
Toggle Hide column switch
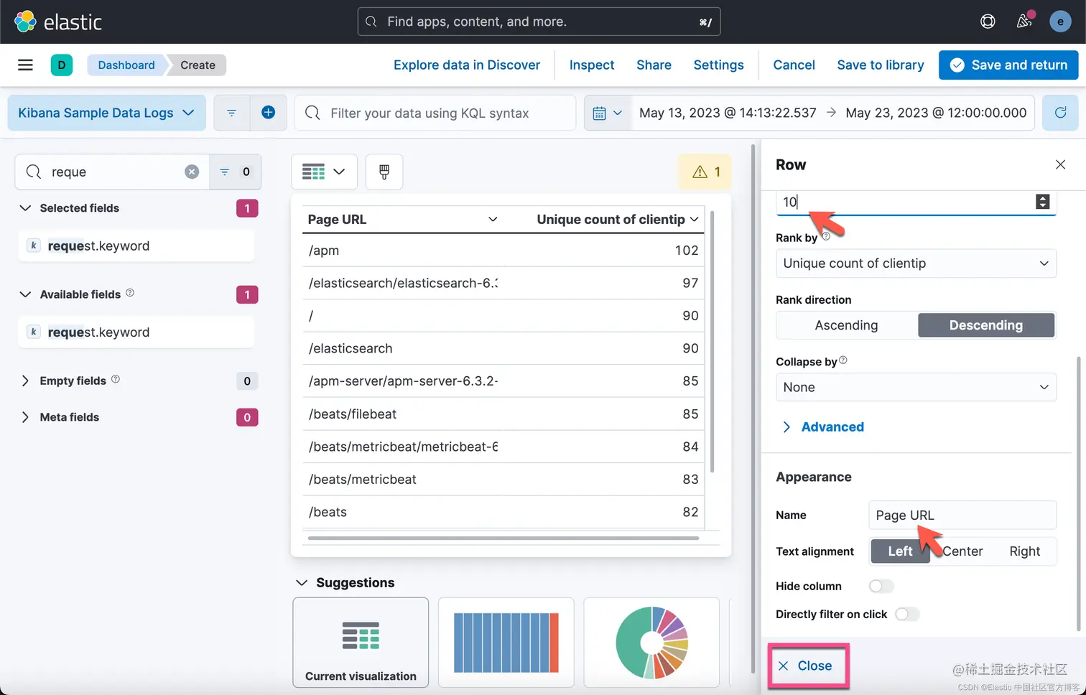[881, 586]
